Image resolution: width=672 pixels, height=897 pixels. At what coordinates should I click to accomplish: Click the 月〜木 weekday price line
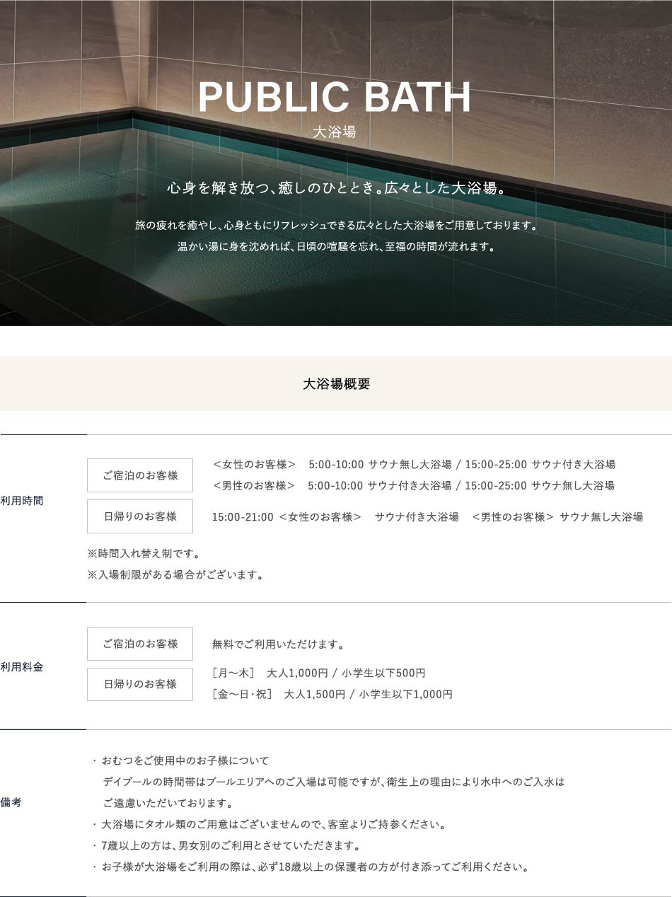[x=319, y=673]
